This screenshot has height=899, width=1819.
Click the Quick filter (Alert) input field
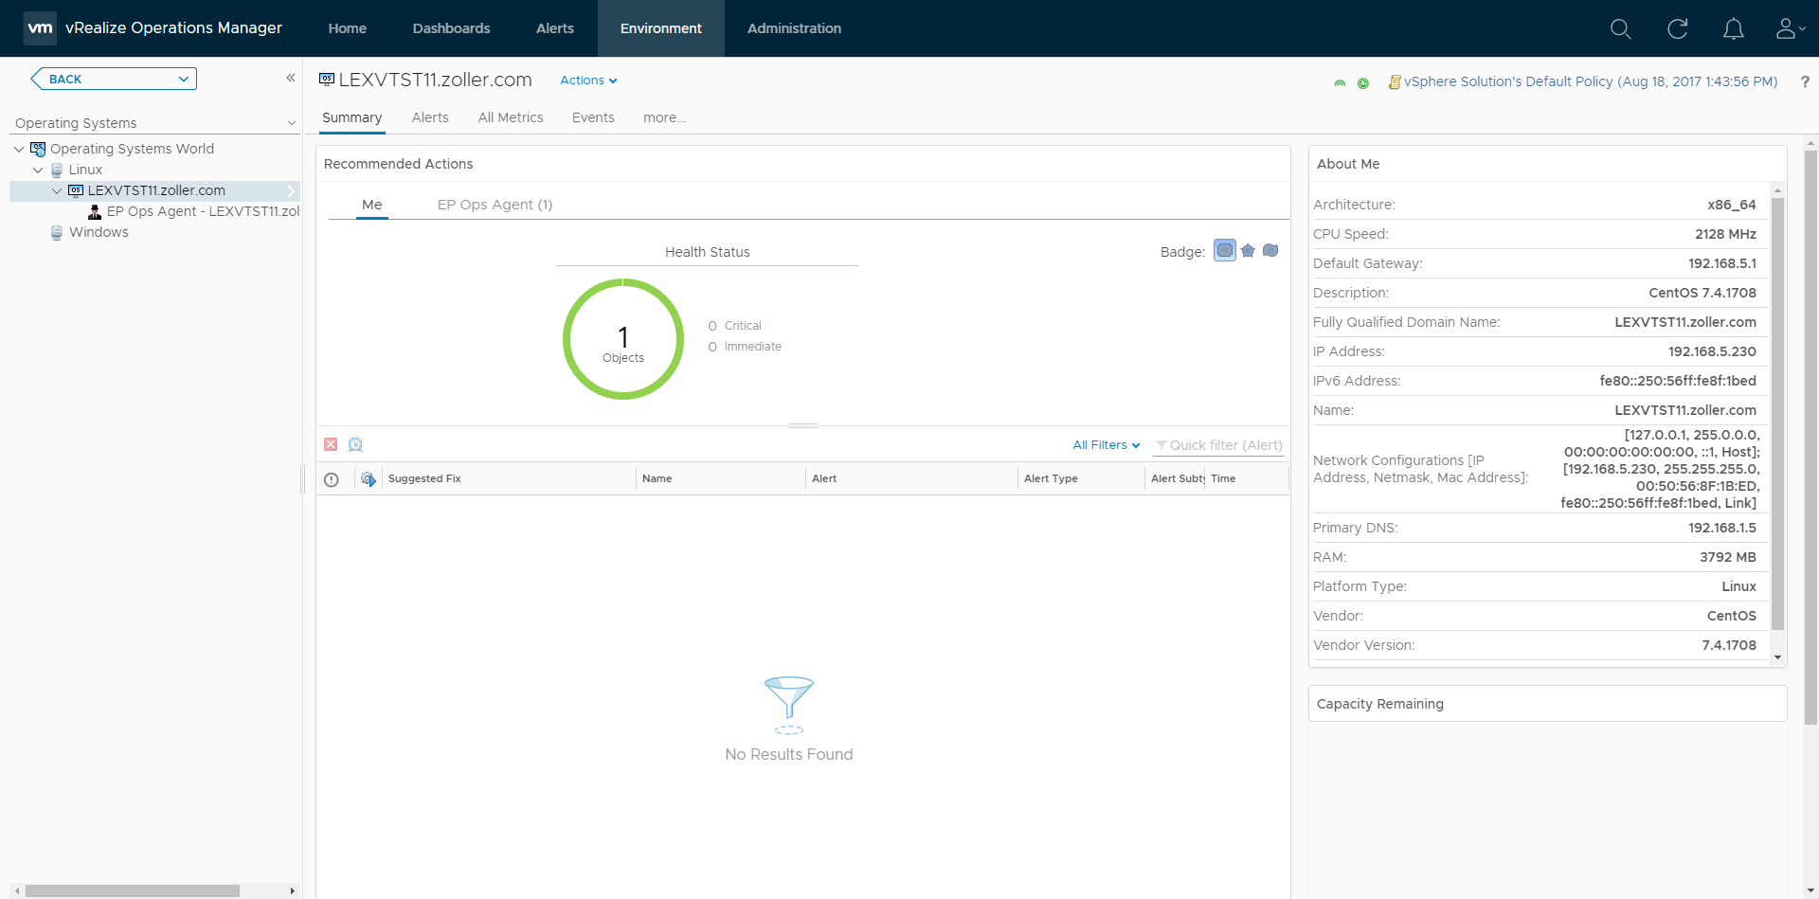click(x=1225, y=445)
